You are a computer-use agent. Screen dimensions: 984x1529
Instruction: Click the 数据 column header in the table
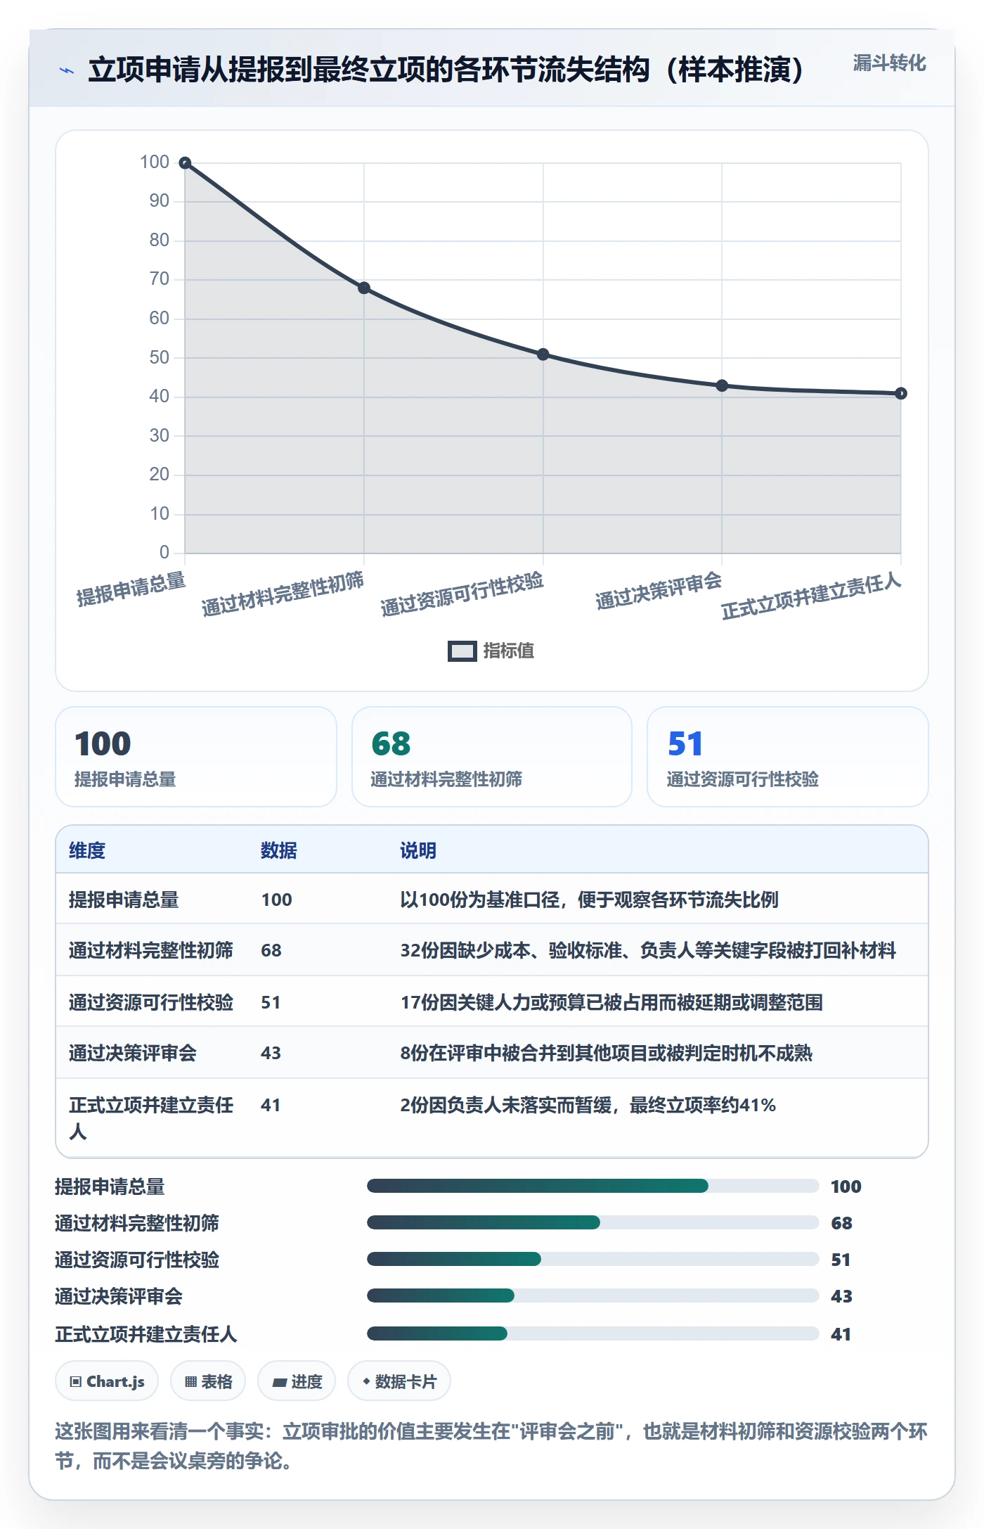pos(279,850)
